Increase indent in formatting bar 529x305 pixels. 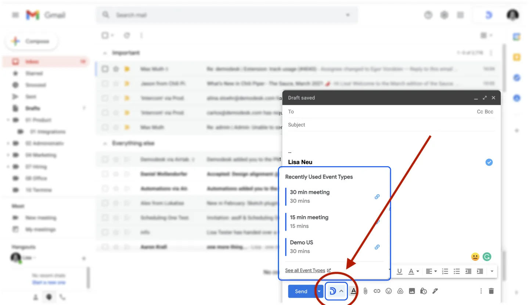click(480, 271)
